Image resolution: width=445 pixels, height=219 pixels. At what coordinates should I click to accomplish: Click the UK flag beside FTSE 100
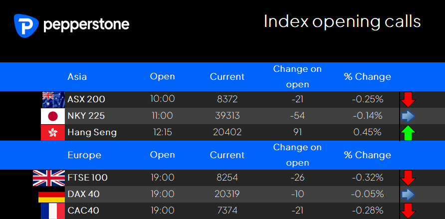point(49,178)
